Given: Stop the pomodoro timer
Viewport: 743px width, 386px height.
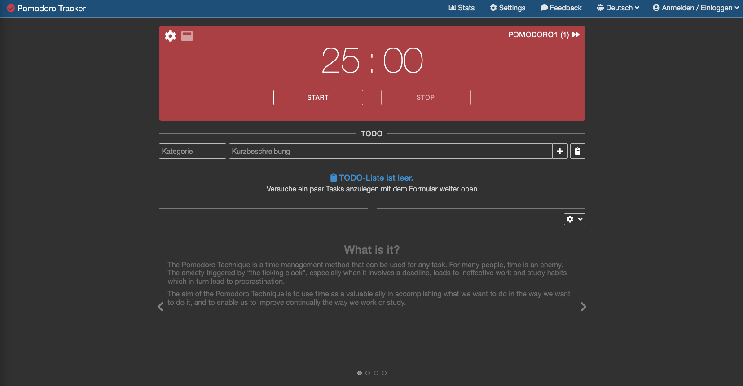Looking at the screenshot, I should point(426,97).
